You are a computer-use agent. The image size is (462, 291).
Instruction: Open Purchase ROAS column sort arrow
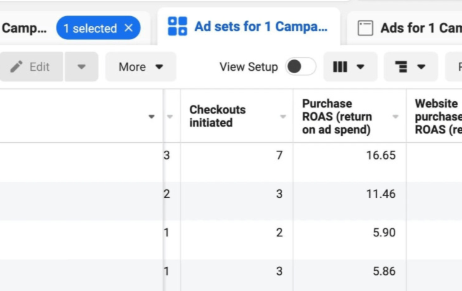(396, 117)
